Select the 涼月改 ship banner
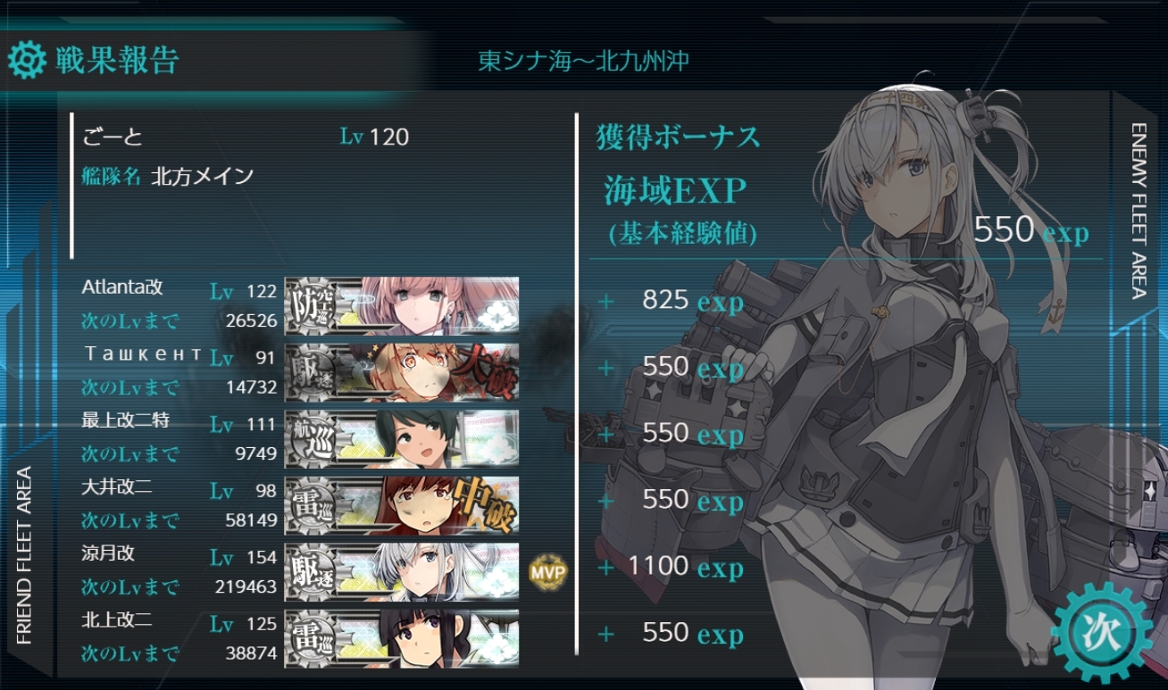The height and width of the screenshot is (690, 1168). [402, 571]
